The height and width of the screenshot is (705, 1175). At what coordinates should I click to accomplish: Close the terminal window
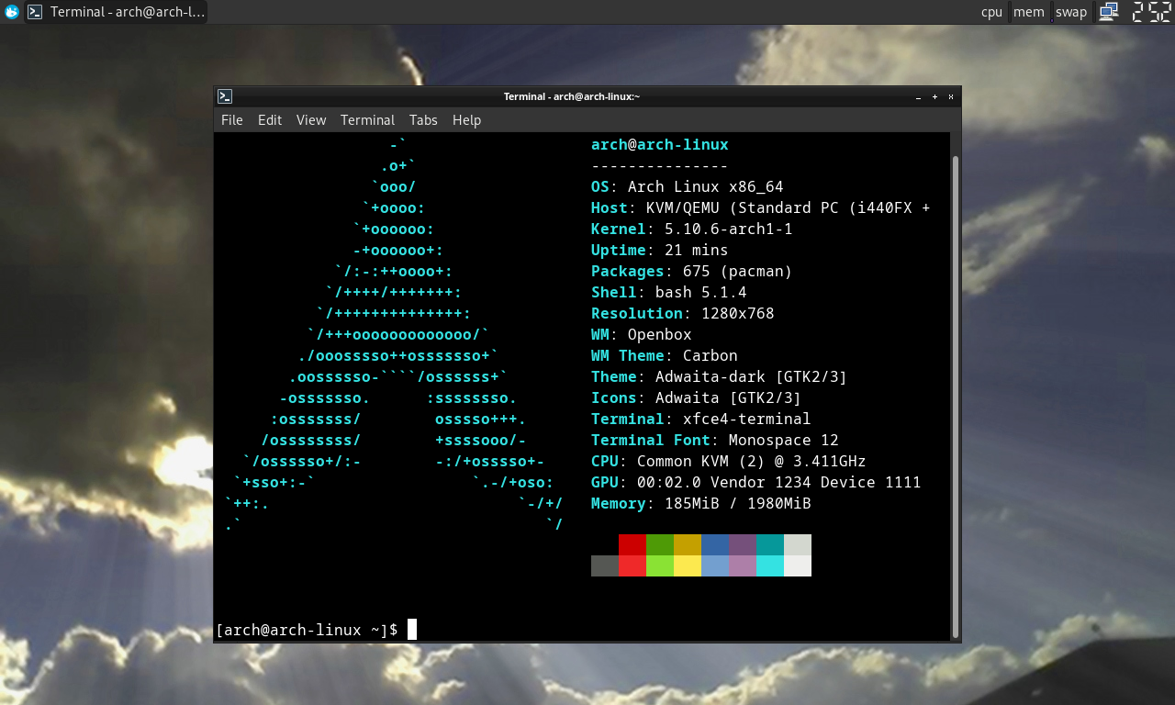coord(951,96)
